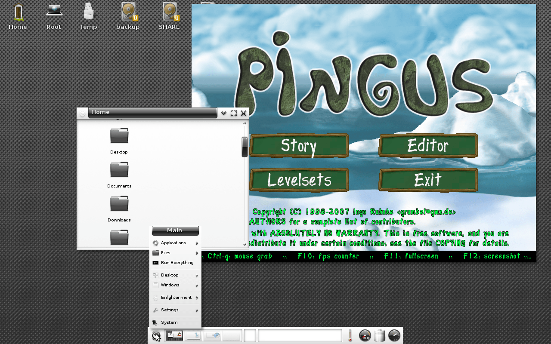551x344 pixels.
Task: Expand the Files submenu in Main menu
Action: pos(175,253)
